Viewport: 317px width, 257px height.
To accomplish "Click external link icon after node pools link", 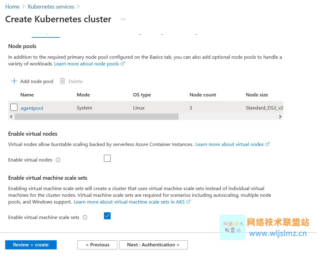I will coord(123,64).
